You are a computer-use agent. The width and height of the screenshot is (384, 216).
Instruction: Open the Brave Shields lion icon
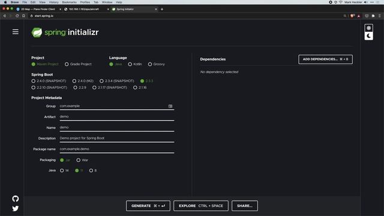coord(352,16)
